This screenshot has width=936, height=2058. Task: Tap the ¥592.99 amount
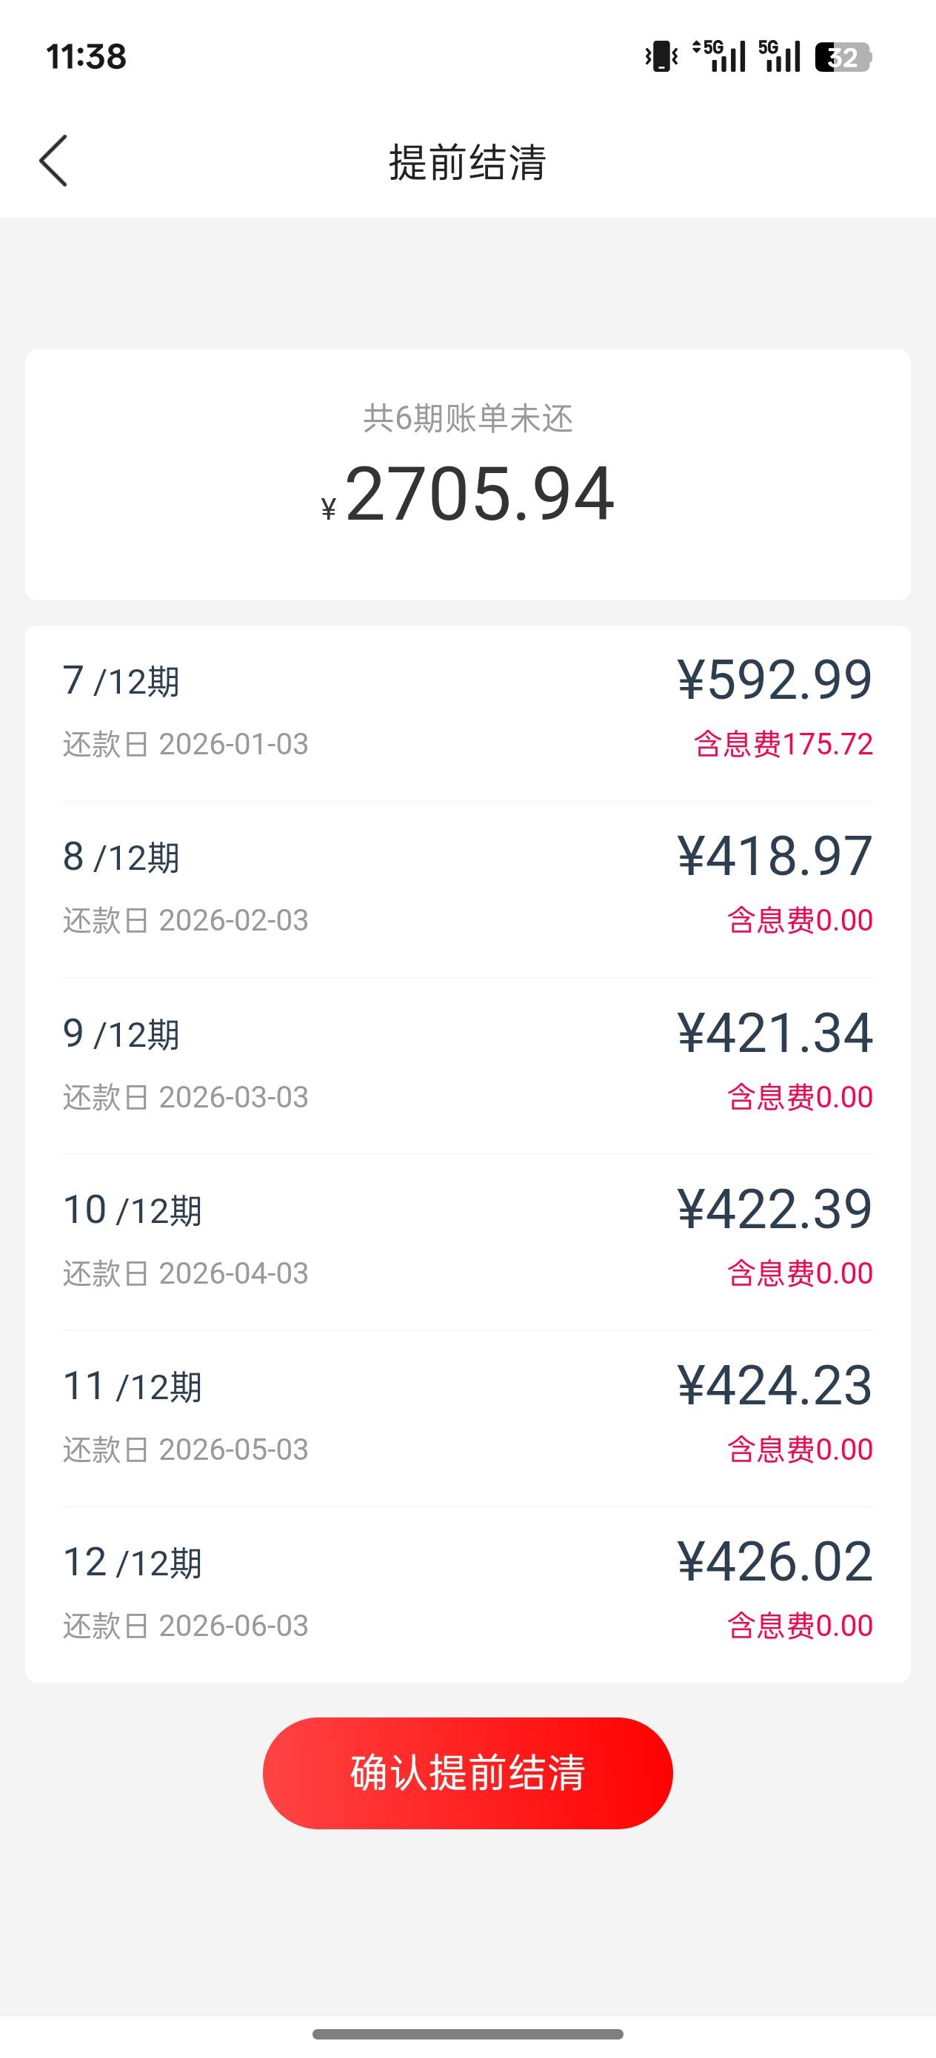774,680
